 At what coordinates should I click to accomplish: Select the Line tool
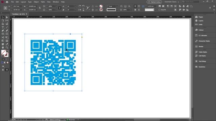click(x=7, y=27)
